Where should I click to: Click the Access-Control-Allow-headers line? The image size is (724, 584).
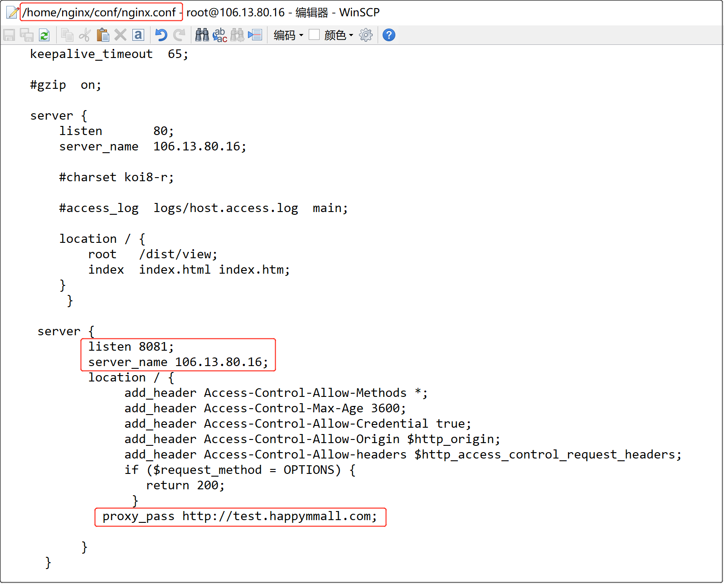(x=403, y=454)
